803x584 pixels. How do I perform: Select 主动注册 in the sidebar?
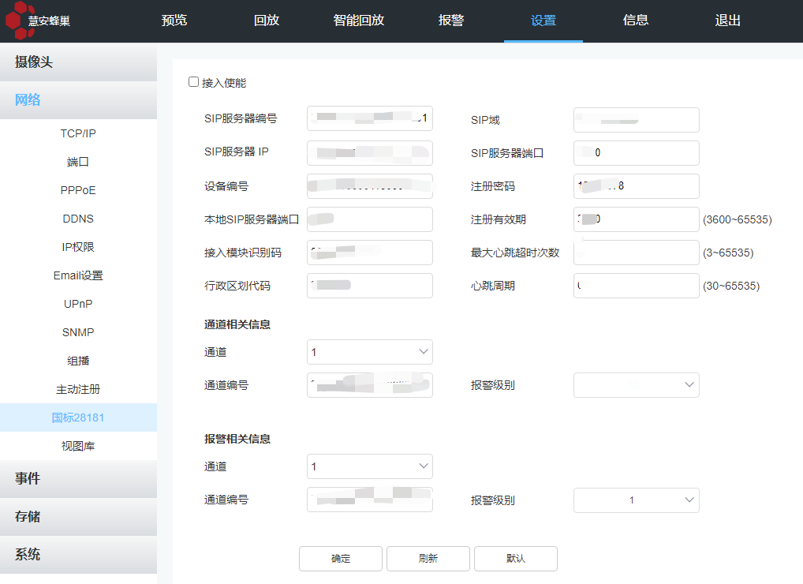78,389
